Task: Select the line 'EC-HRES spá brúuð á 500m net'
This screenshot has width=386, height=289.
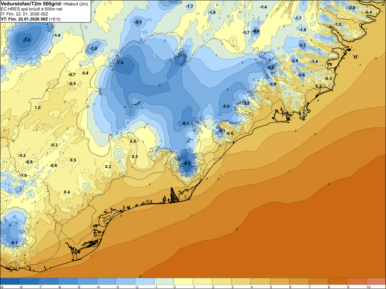Action: pyautogui.click(x=32, y=9)
